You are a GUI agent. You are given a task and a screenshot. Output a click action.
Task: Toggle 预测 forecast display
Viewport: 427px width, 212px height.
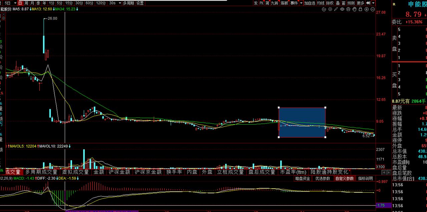351,3
